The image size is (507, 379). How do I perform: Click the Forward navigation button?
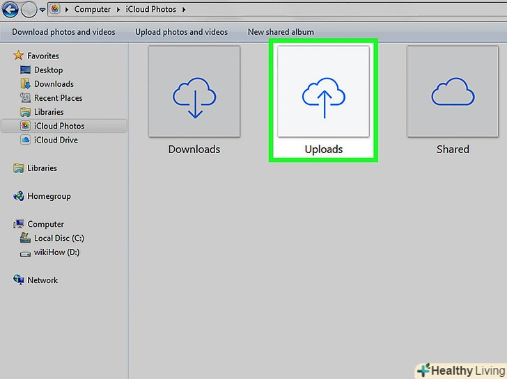click(x=29, y=10)
